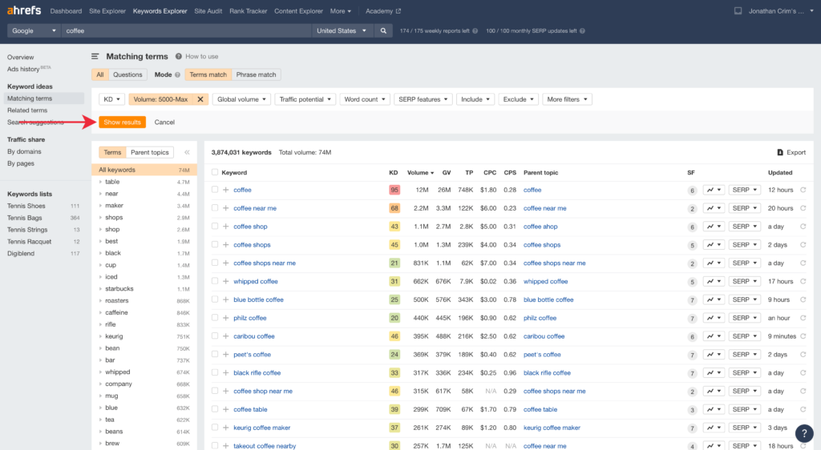Click Cancel next to Show results
This screenshot has width=821, height=450.
click(164, 123)
